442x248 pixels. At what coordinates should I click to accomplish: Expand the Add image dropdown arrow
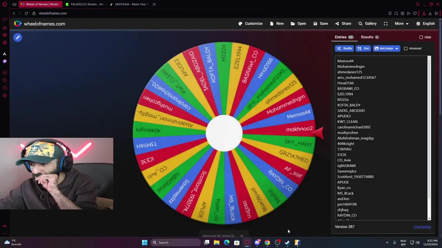coord(397,49)
